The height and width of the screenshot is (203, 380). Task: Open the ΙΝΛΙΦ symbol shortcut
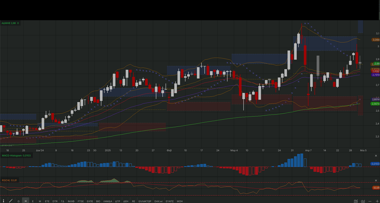[71, 201]
